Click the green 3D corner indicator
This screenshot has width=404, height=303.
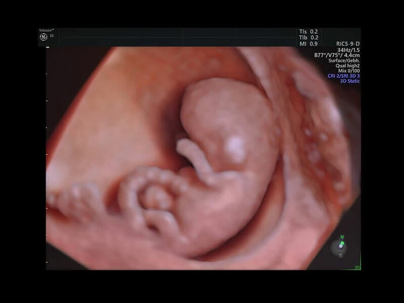click(x=357, y=267)
